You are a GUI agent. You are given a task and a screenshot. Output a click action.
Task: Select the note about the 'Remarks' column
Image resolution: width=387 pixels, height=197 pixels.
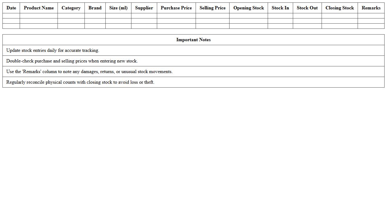[x=89, y=72]
